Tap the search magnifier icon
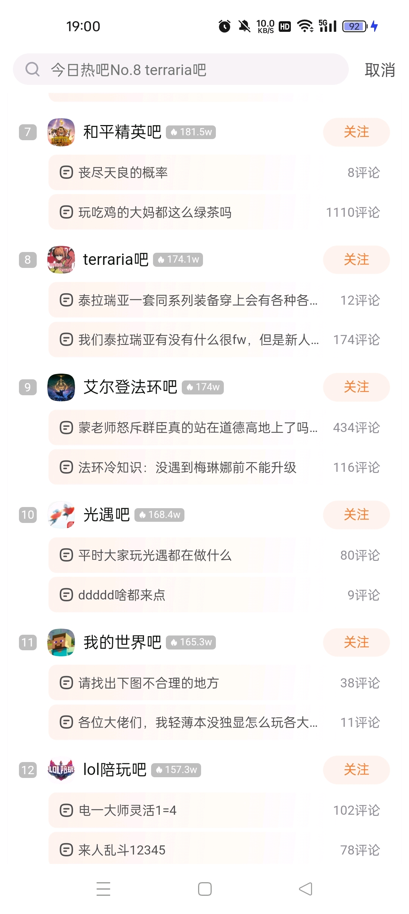The width and height of the screenshot is (409, 914). [32, 69]
